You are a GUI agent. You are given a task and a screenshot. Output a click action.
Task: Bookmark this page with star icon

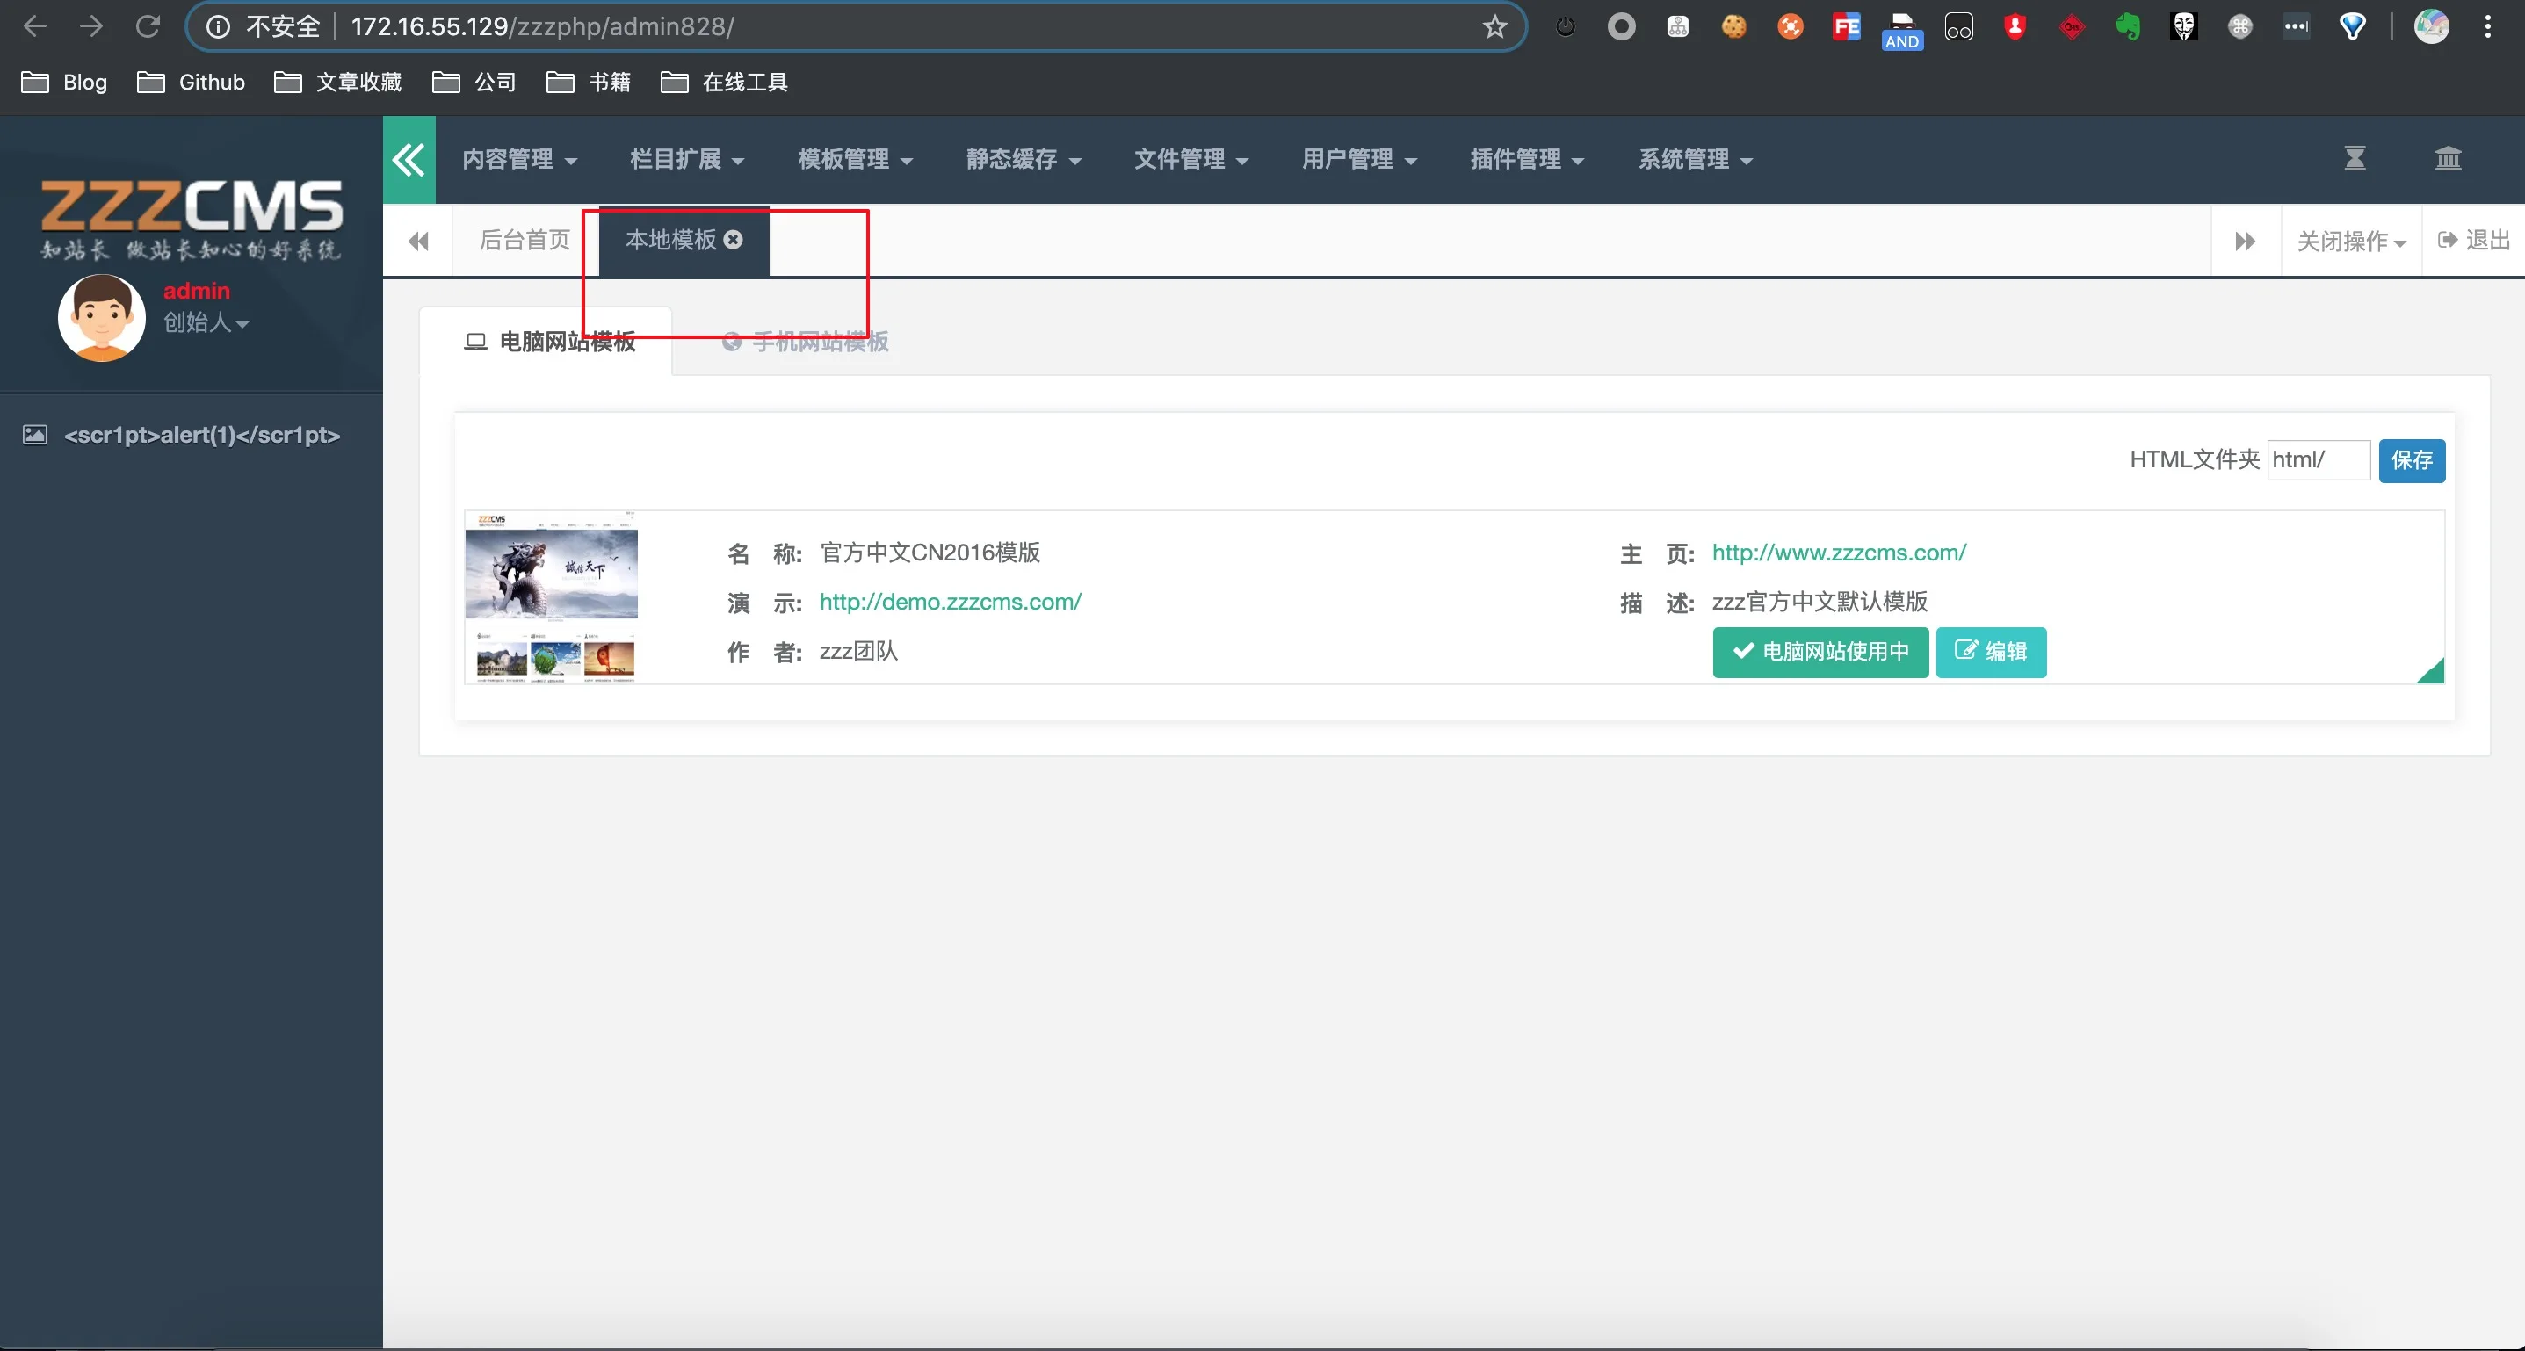[x=1494, y=26]
